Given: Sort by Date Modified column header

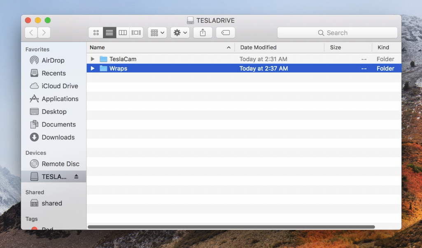Looking at the screenshot, I should click(x=258, y=47).
